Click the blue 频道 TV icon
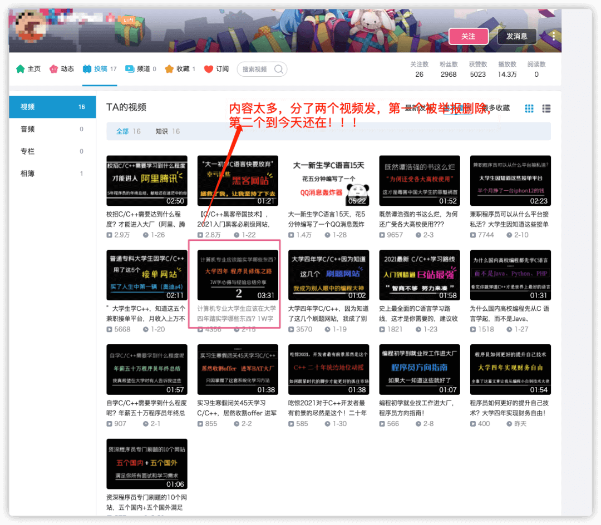 click(x=130, y=69)
